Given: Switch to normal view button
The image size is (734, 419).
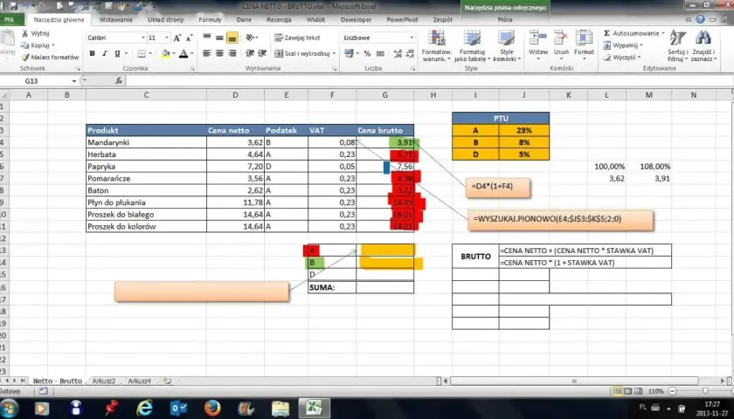Looking at the screenshot, I should [x=618, y=391].
